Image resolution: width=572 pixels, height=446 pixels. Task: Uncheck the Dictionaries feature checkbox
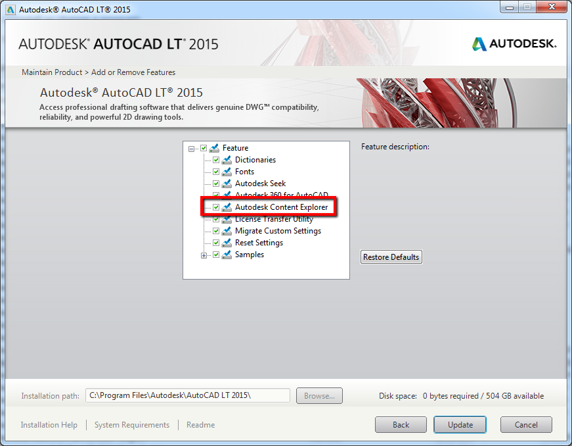pyautogui.click(x=216, y=159)
